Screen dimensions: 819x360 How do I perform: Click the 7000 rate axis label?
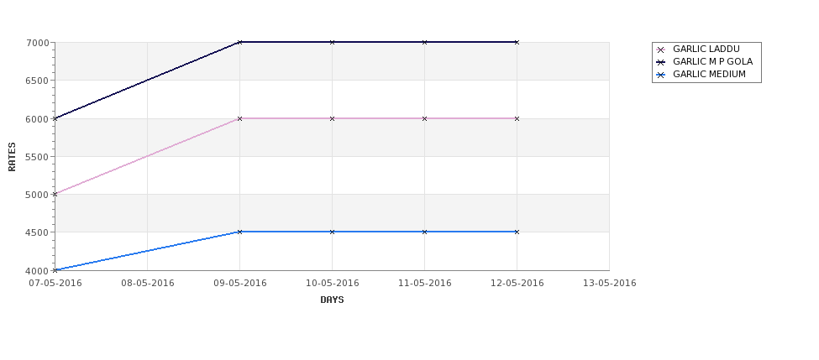[x=37, y=43]
